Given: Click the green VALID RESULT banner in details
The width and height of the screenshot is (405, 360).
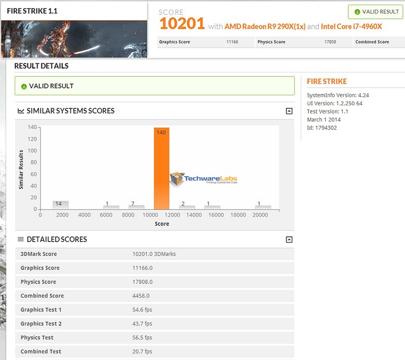Looking at the screenshot, I should coord(154,86).
